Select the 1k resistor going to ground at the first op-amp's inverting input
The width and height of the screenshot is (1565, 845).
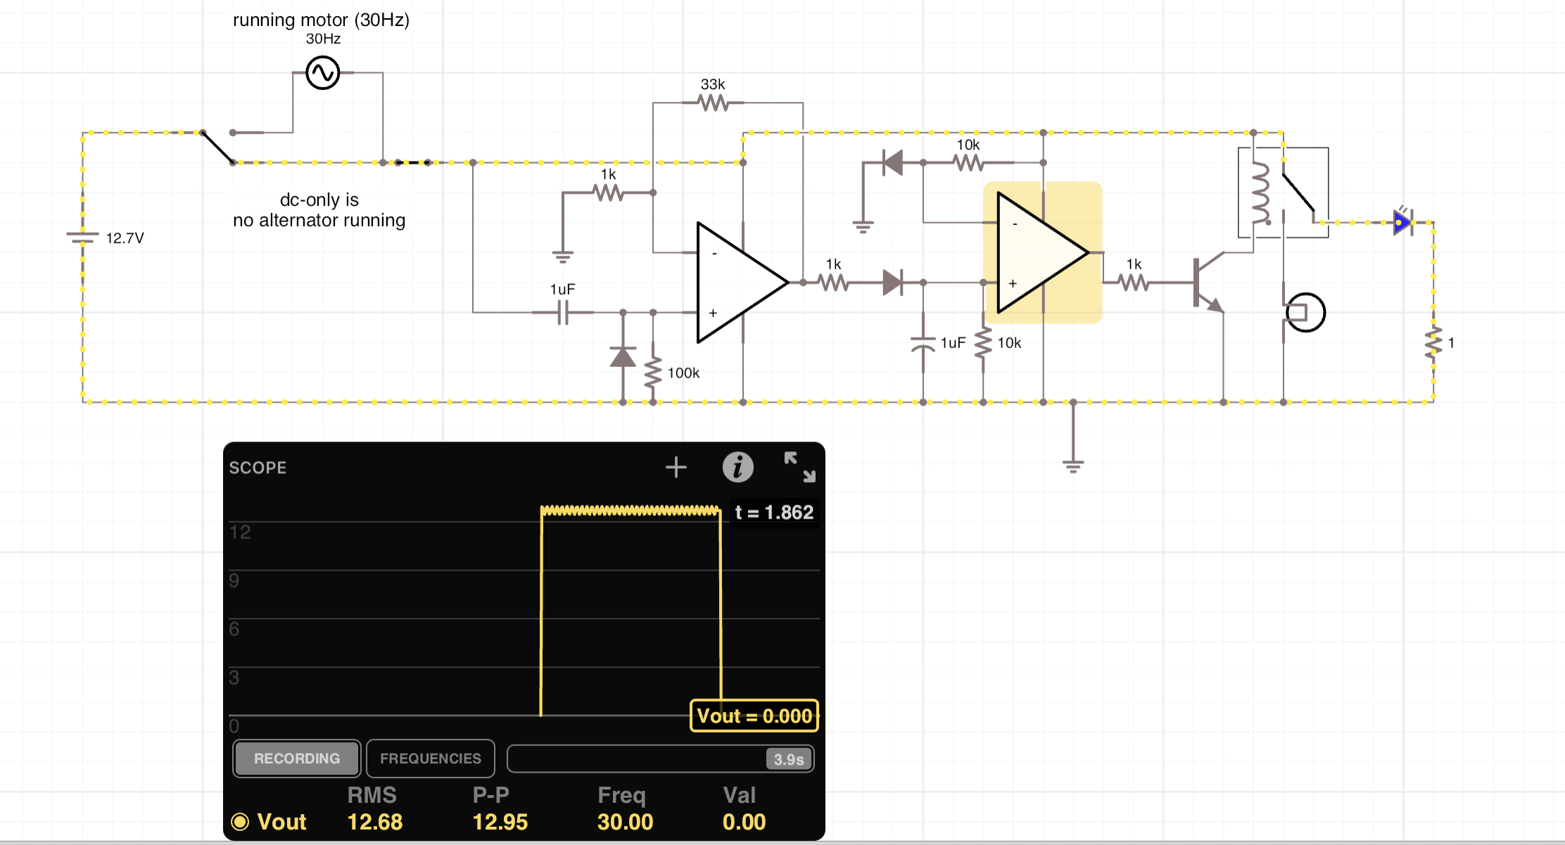pos(607,192)
